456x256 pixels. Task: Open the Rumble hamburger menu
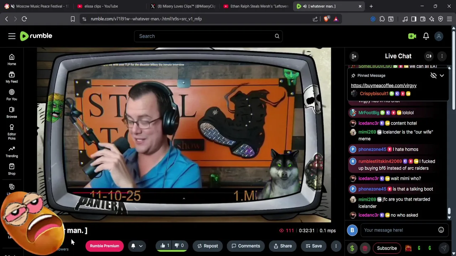coord(12,36)
